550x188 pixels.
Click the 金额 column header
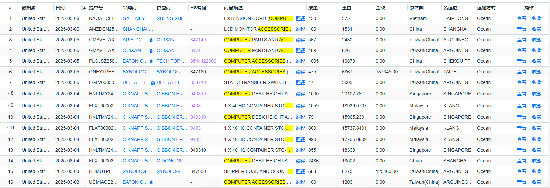coord(380,8)
